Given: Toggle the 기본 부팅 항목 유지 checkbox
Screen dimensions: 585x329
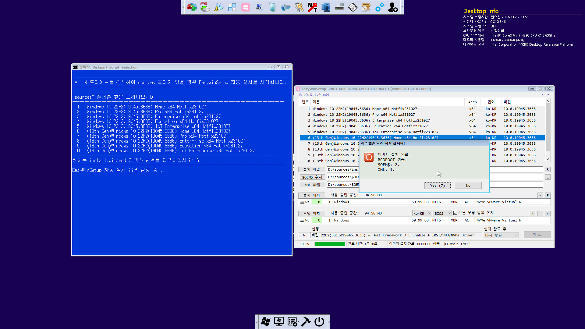Looking at the screenshot, I should click(456, 213).
